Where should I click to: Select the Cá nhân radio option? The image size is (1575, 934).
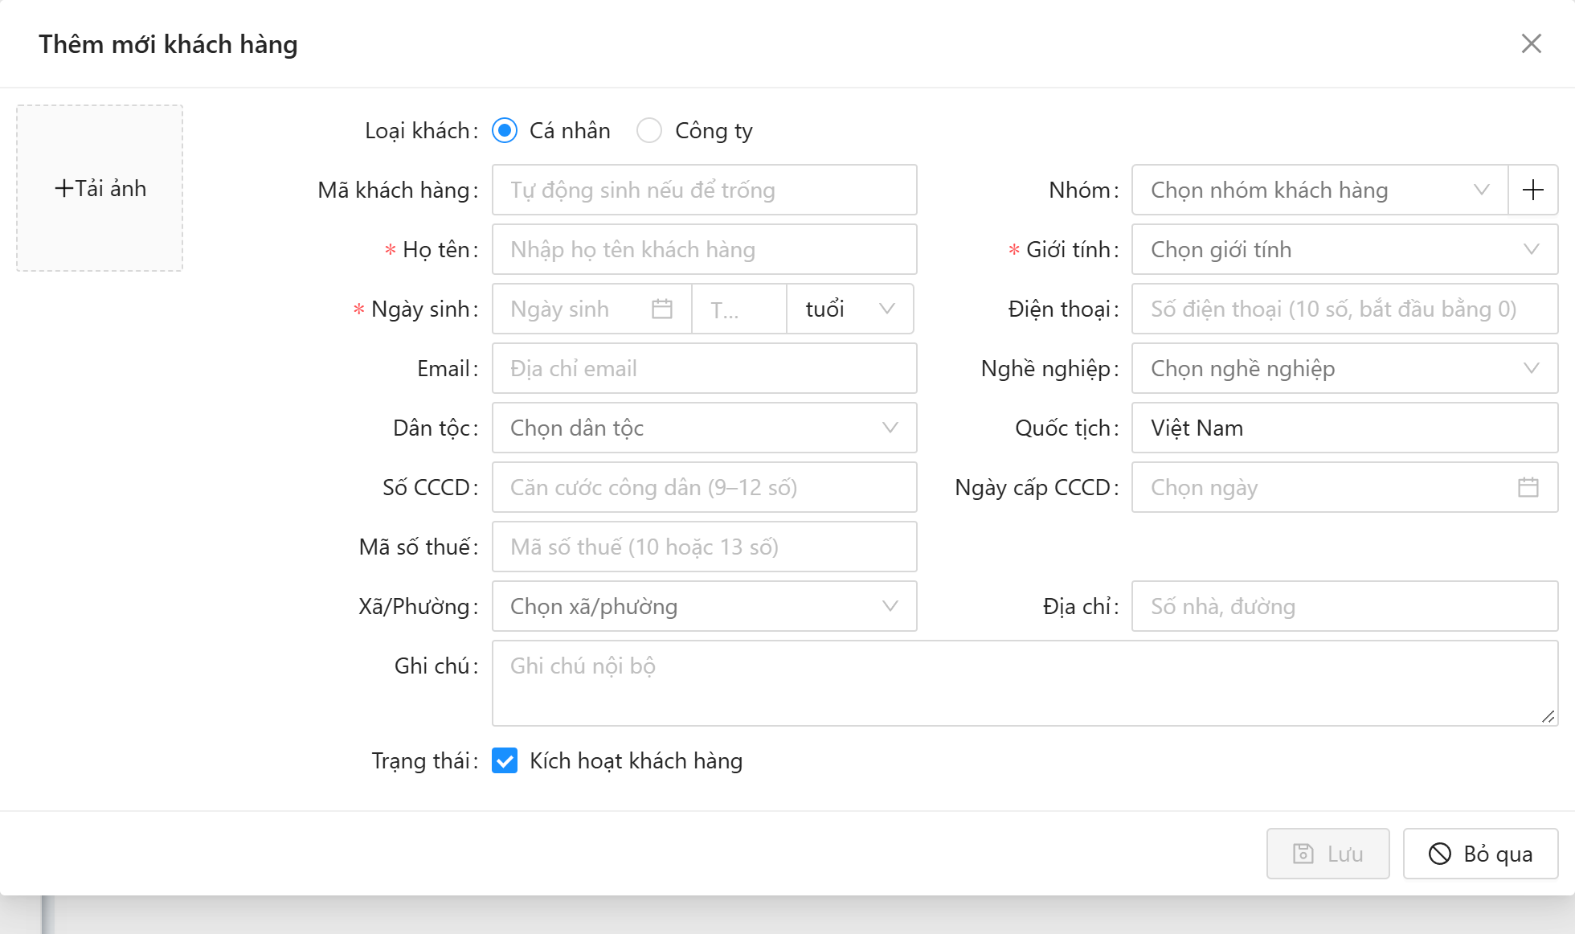(505, 130)
